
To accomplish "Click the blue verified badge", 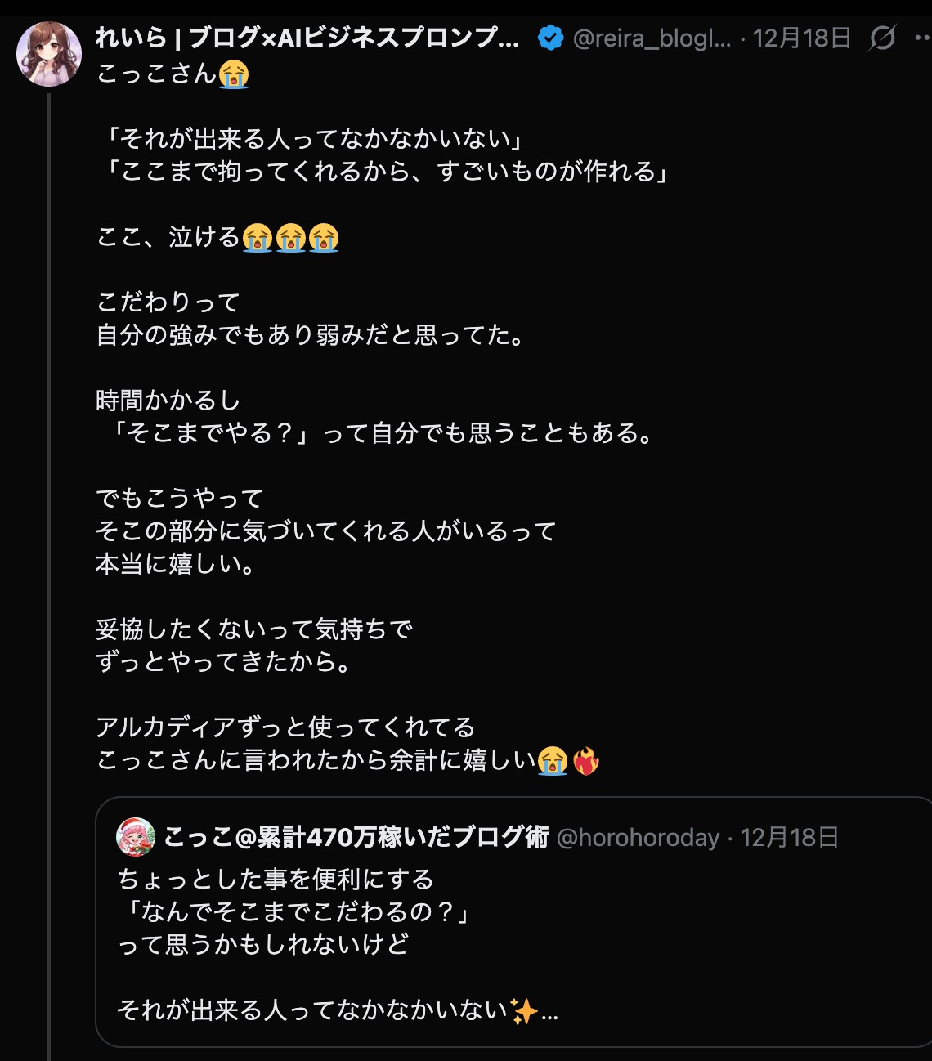I will coord(550,38).
